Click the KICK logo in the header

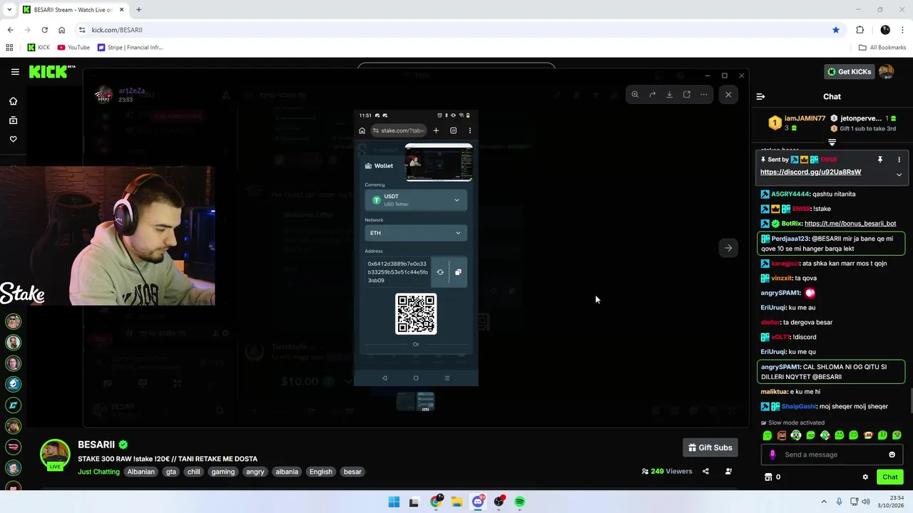pos(52,71)
